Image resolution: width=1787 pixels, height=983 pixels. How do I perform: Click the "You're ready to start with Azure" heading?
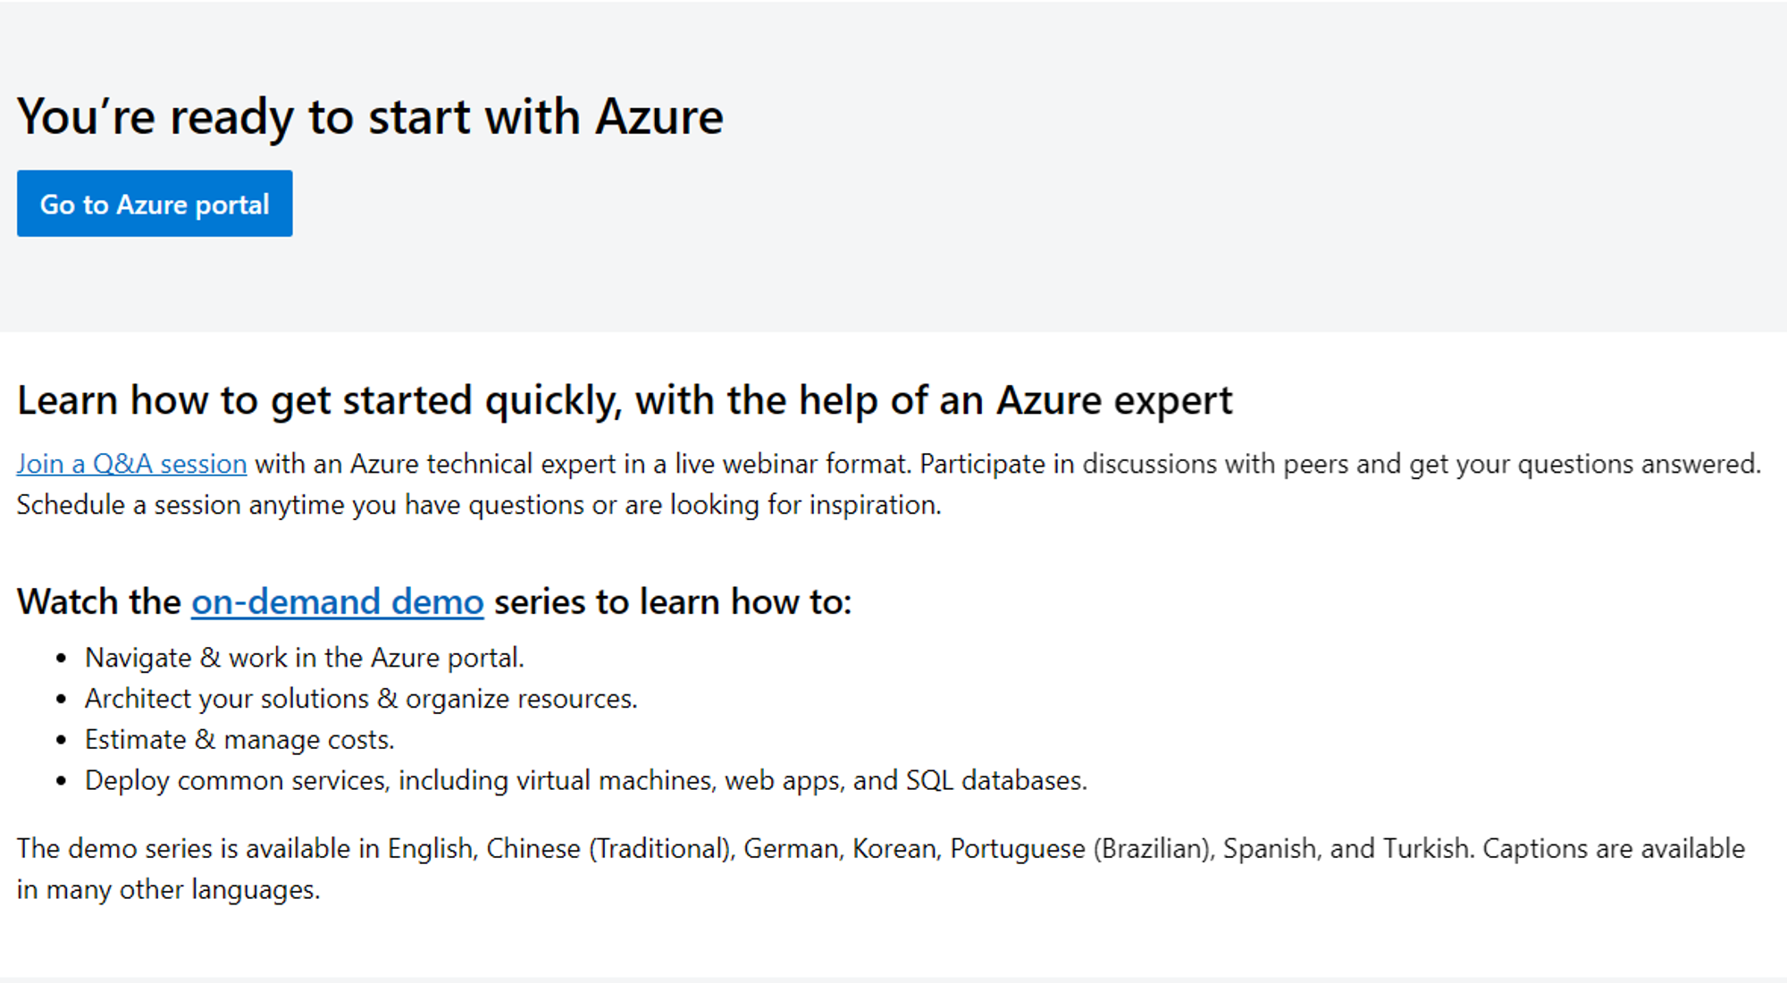(x=370, y=117)
